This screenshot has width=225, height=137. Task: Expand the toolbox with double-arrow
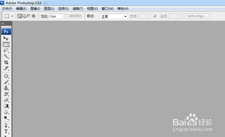[3, 24]
